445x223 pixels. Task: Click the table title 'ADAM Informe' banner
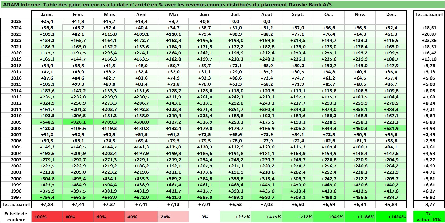pos(222,4)
